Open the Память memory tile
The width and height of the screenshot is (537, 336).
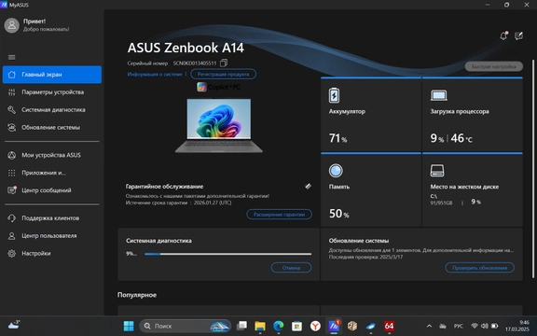click(371, 190)
